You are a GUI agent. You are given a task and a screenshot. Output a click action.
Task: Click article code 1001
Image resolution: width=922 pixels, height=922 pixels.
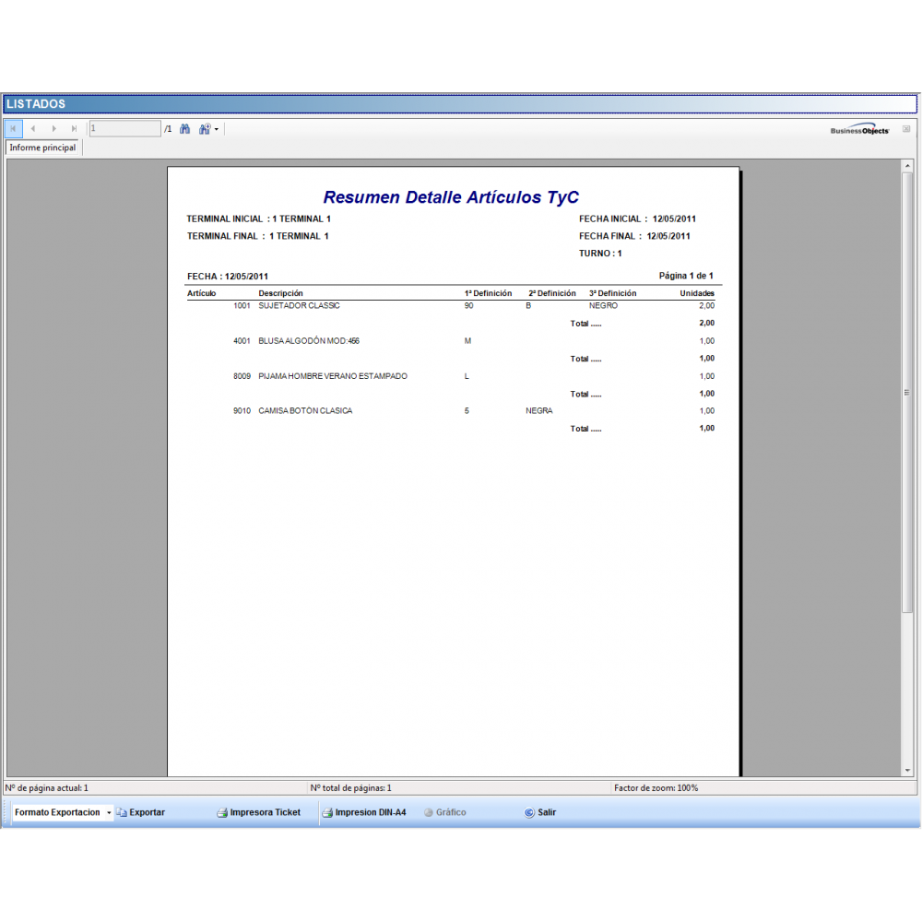click(242, 306)
